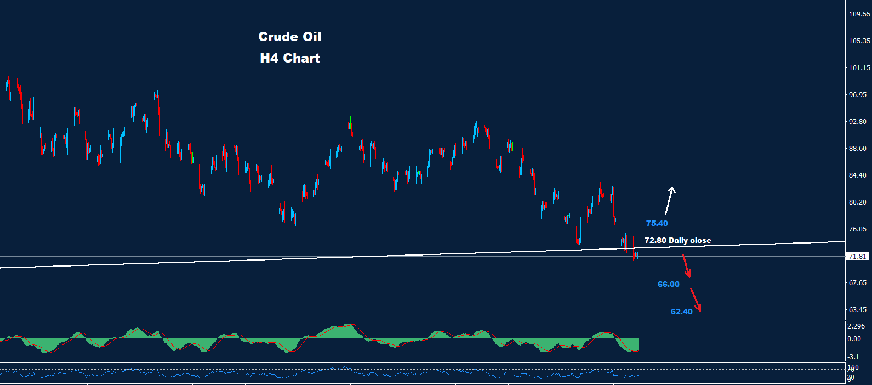Click the green MACD histogram panel

coord(340,333)
